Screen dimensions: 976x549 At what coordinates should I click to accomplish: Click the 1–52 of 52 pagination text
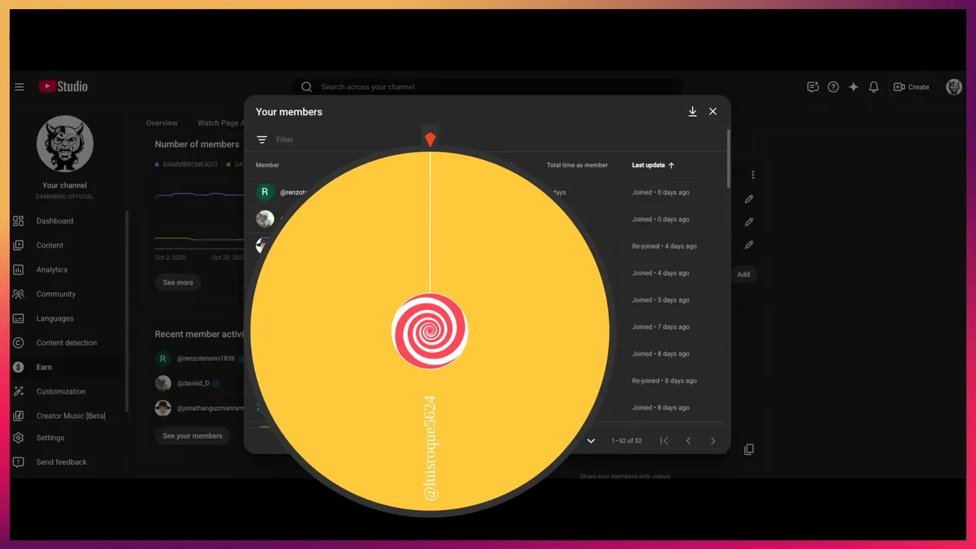(627, 441)
